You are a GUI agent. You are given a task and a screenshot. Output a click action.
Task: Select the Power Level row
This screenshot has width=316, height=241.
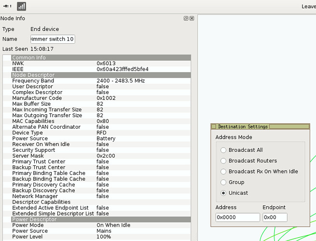pos(97,237)
